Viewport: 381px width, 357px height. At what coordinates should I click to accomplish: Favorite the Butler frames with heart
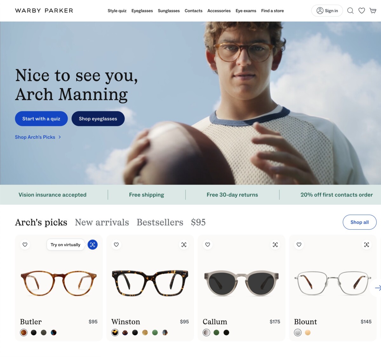tap(25, 245)
